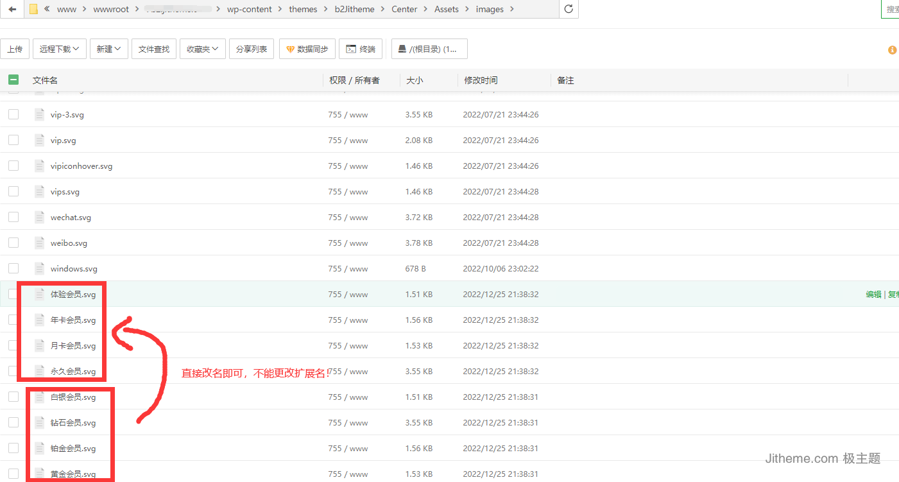Navigate to wp-content in breadcrumb path
This screenshot has height=482, width=899.
(x=249, y=9)
